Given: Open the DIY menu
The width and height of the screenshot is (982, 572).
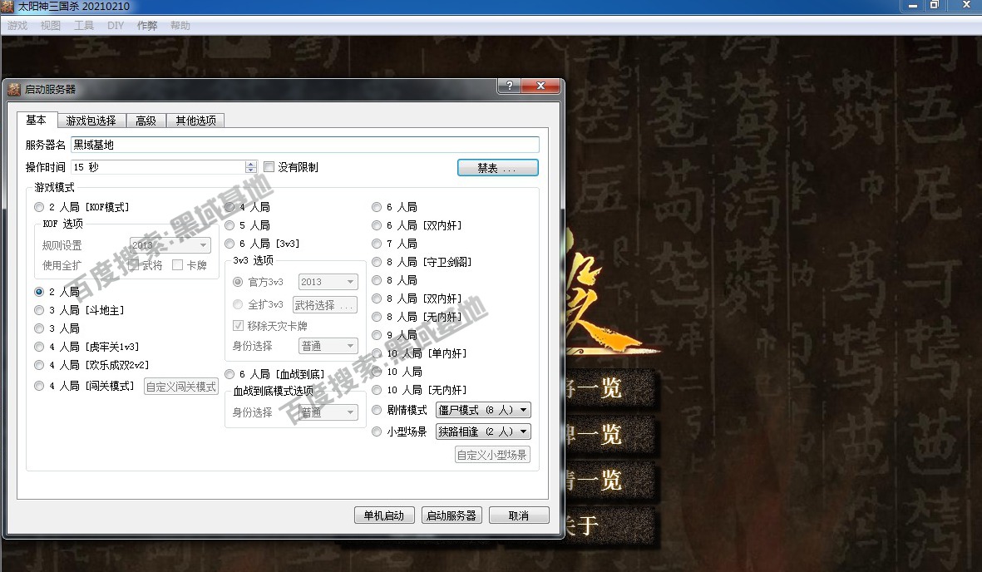Looking at the screenshot, I should 116,26.
